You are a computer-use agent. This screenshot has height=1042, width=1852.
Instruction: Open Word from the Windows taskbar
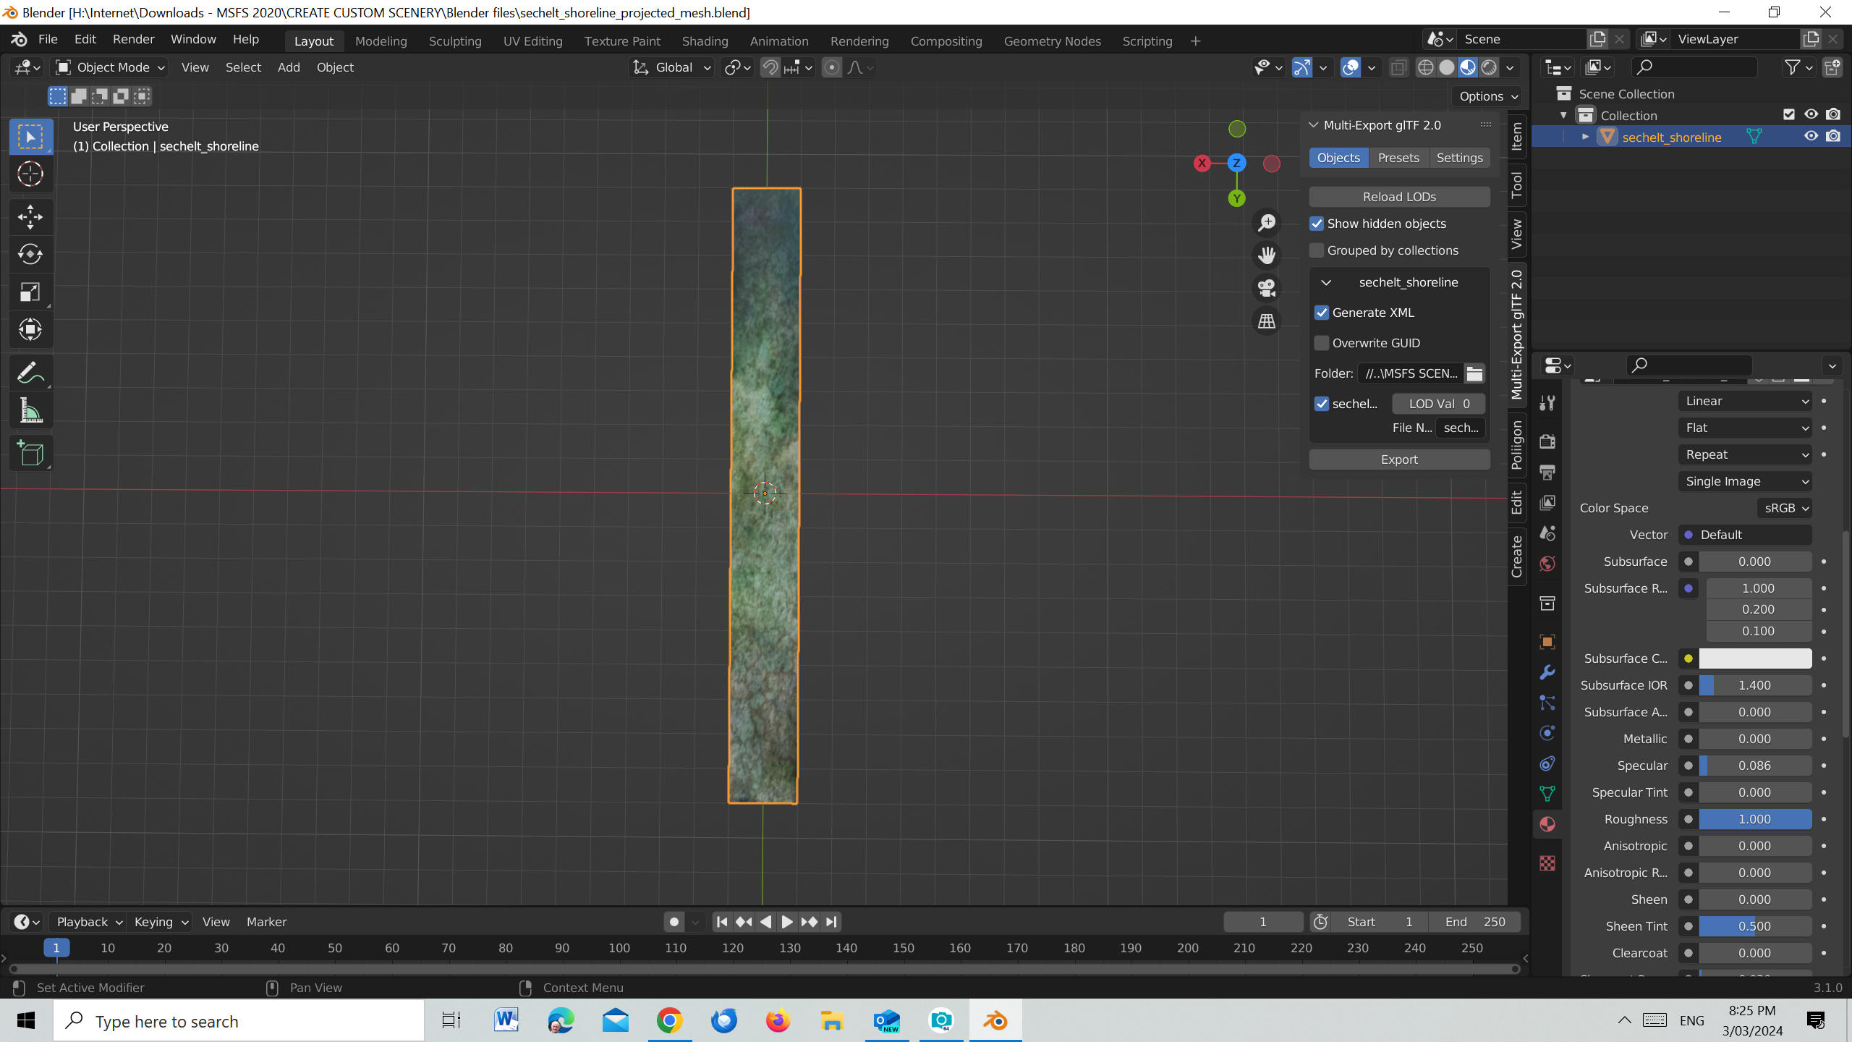click(x=506, y=1021)
